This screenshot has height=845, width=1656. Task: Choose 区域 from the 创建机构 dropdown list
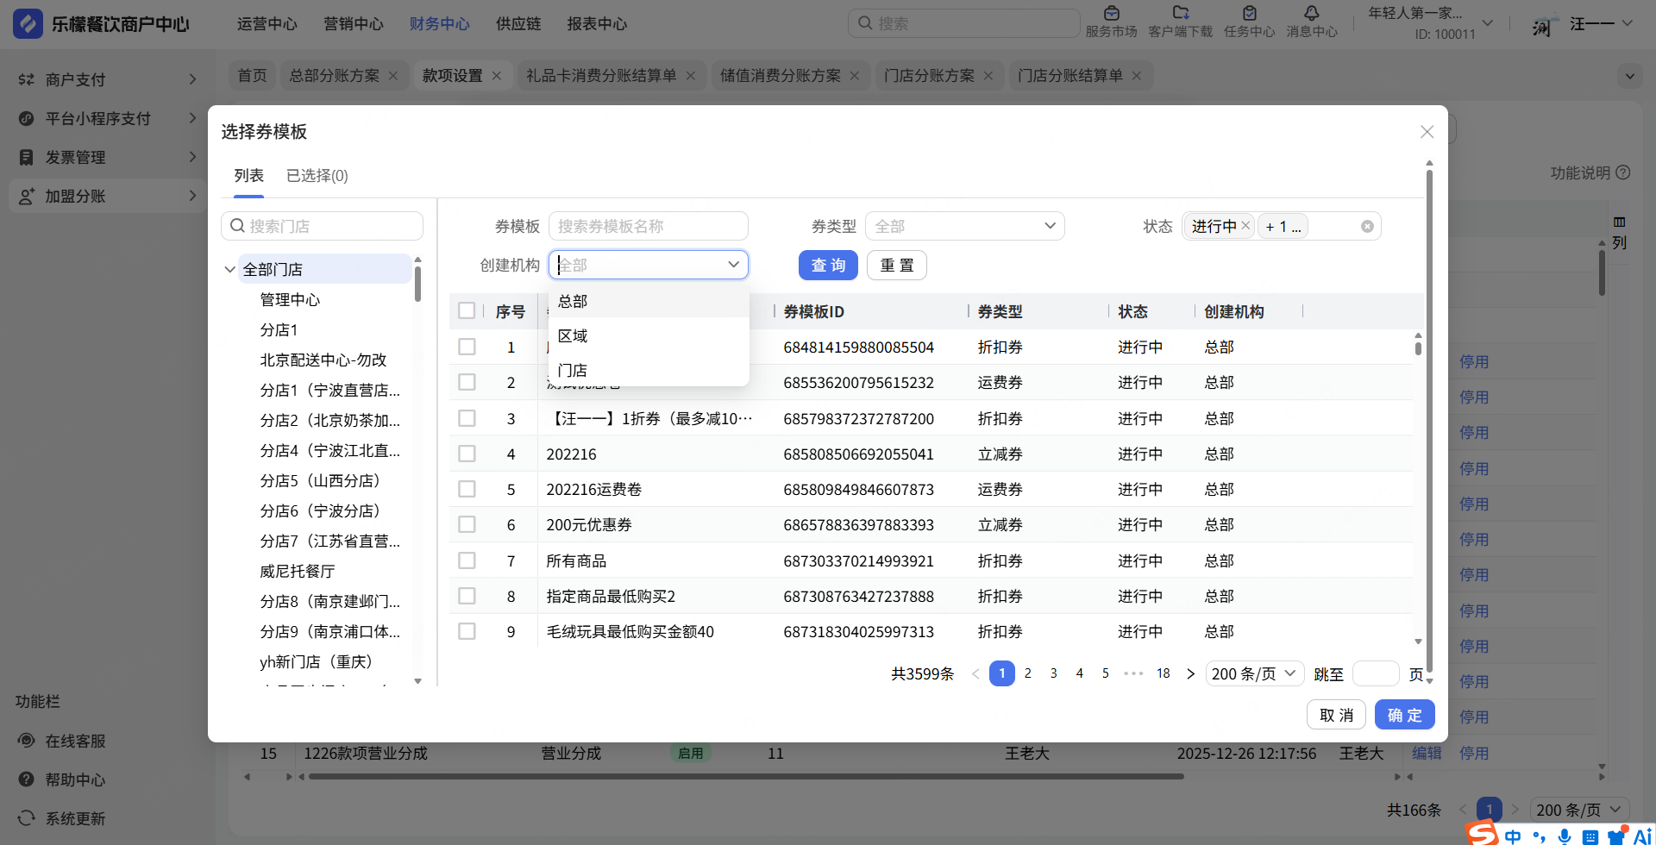pyautogui.click(x=573, y=336)
